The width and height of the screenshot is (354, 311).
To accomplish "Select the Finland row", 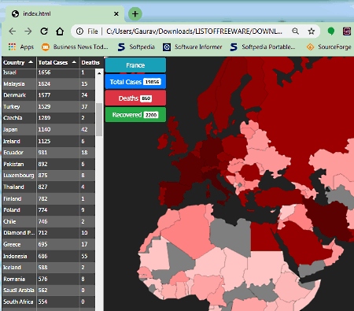I will click(x=49, y=198).
